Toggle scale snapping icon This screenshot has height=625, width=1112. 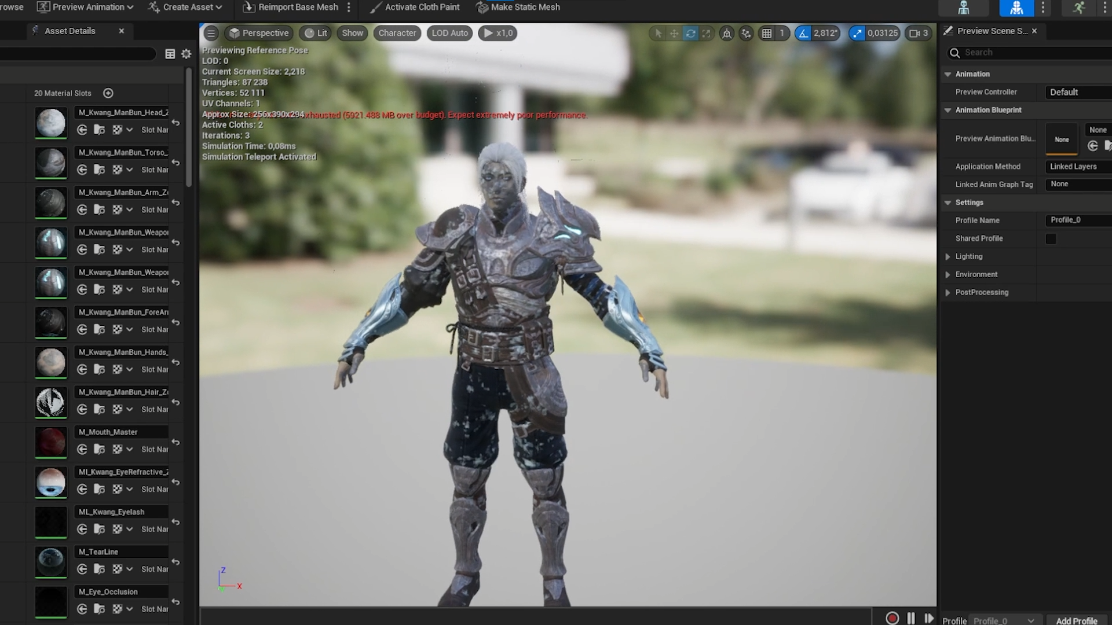pos(857,34)
